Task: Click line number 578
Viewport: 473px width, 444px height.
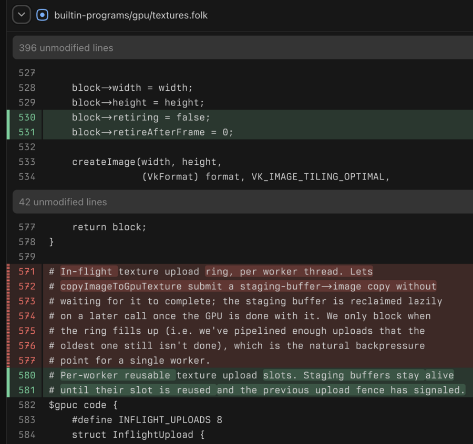Action: (27, 241)
